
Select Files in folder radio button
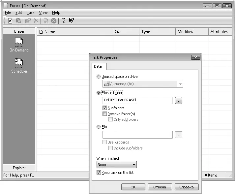coord(98,93)
